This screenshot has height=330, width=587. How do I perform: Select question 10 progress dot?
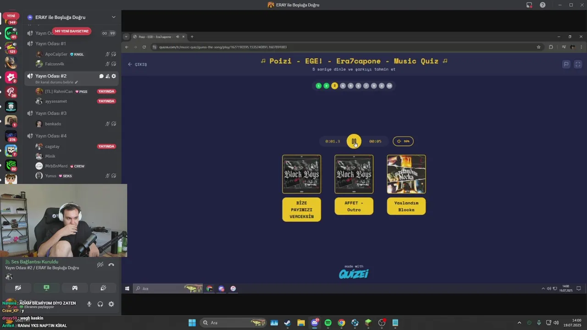[389, 86]
